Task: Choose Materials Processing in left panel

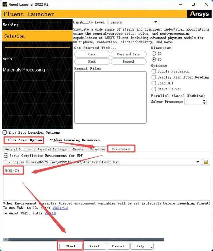Action: (x=24, y=70)
